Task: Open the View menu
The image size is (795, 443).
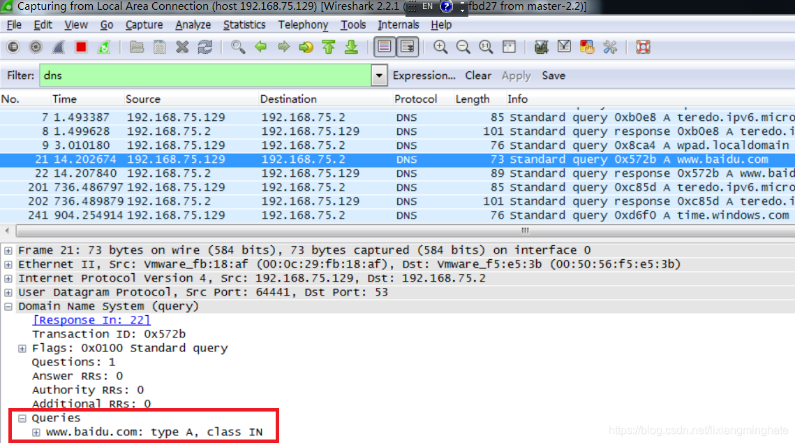Action: click(x=76, y=25)
